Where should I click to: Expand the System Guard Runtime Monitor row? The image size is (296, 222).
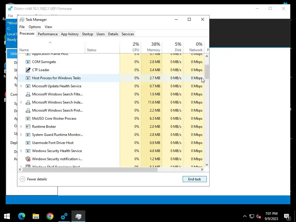(21, 135)
